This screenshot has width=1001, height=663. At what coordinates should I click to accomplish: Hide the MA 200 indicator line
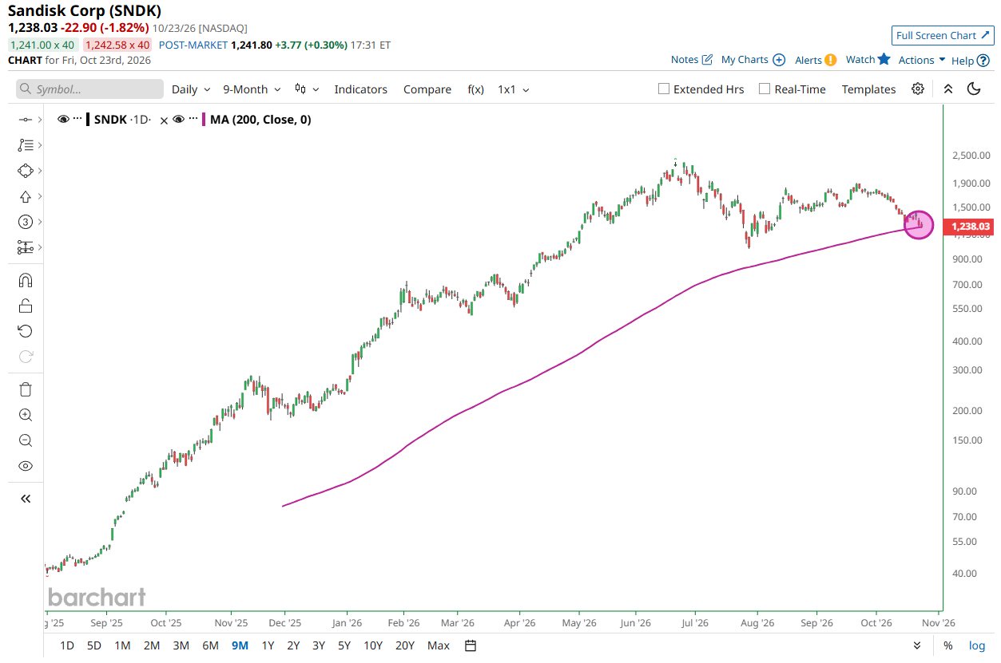pos(178,119)
